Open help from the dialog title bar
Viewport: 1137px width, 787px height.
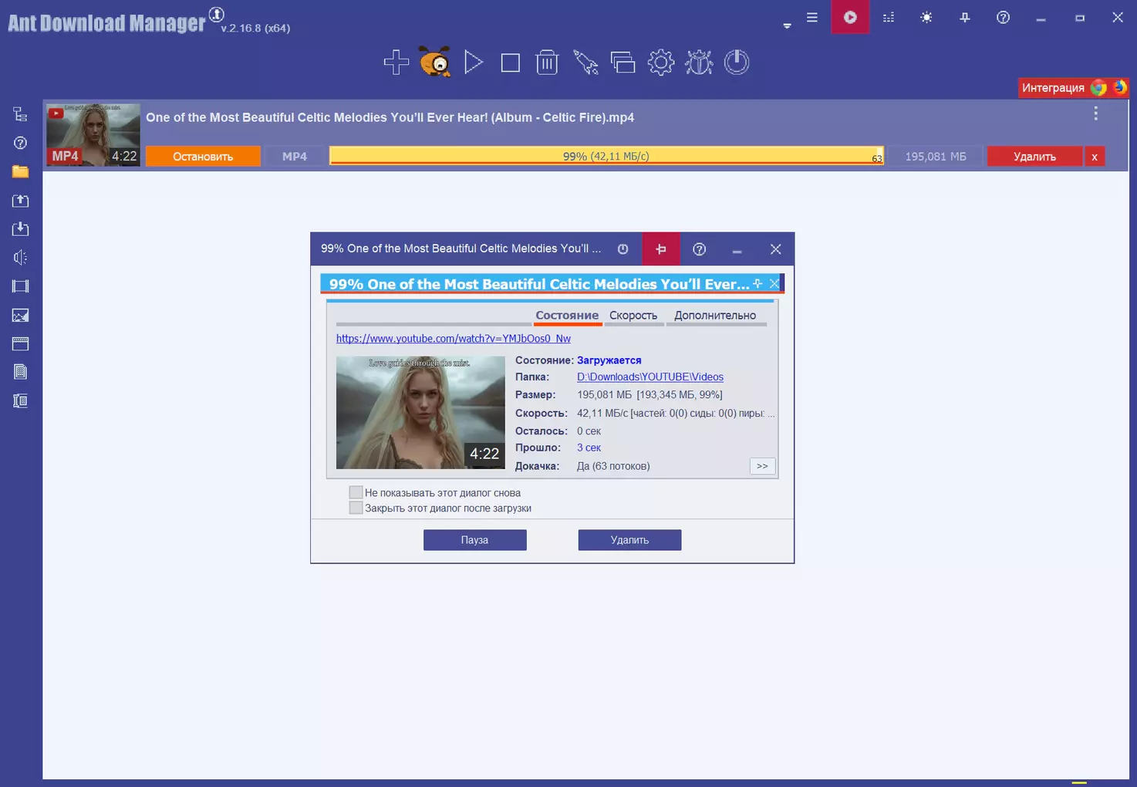699,249
